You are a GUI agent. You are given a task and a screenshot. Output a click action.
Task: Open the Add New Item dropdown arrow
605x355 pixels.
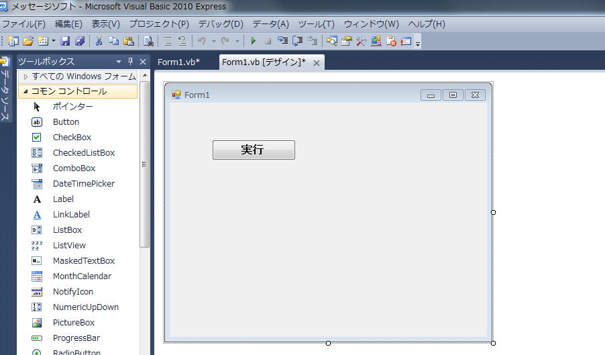[53, 41]
